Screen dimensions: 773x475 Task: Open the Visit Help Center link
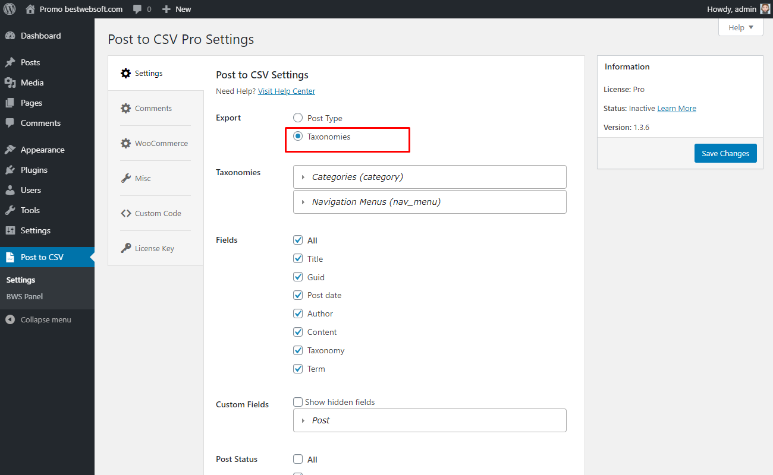(287, 91)
